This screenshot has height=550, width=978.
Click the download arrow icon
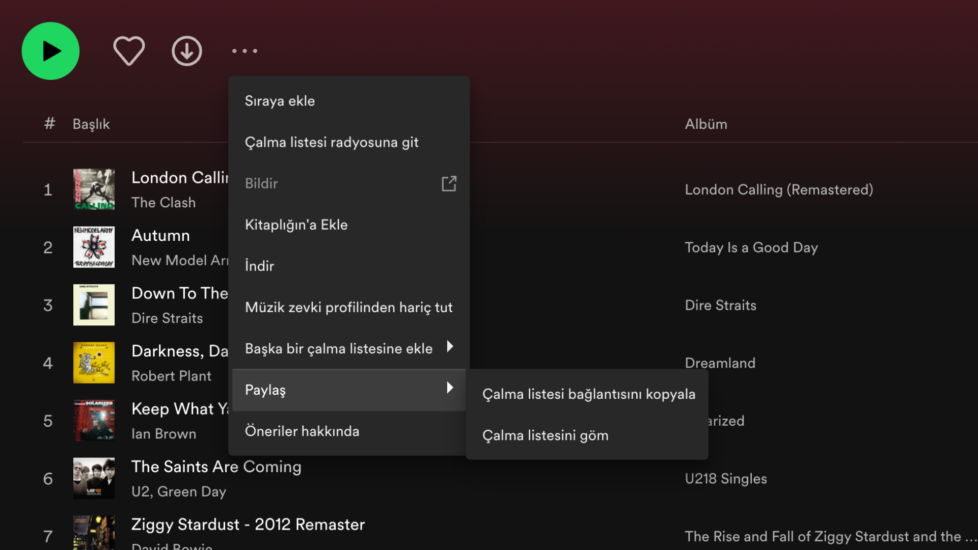click(x=187, y=50)
